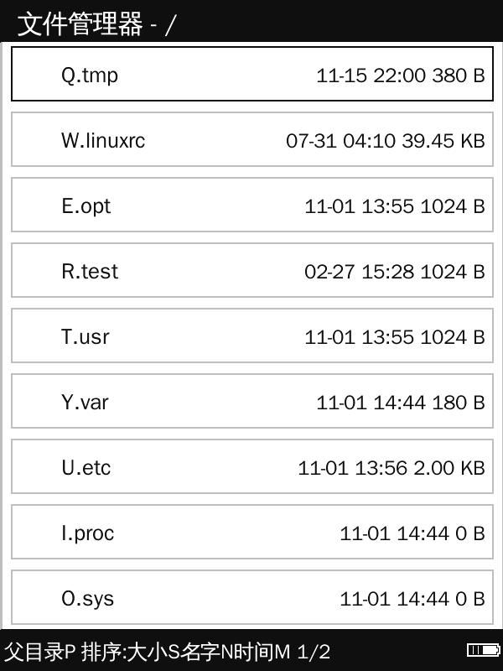This screenshot has width=503, height=671.
Task: Open the E.opt folder entry
Action: 251,205
